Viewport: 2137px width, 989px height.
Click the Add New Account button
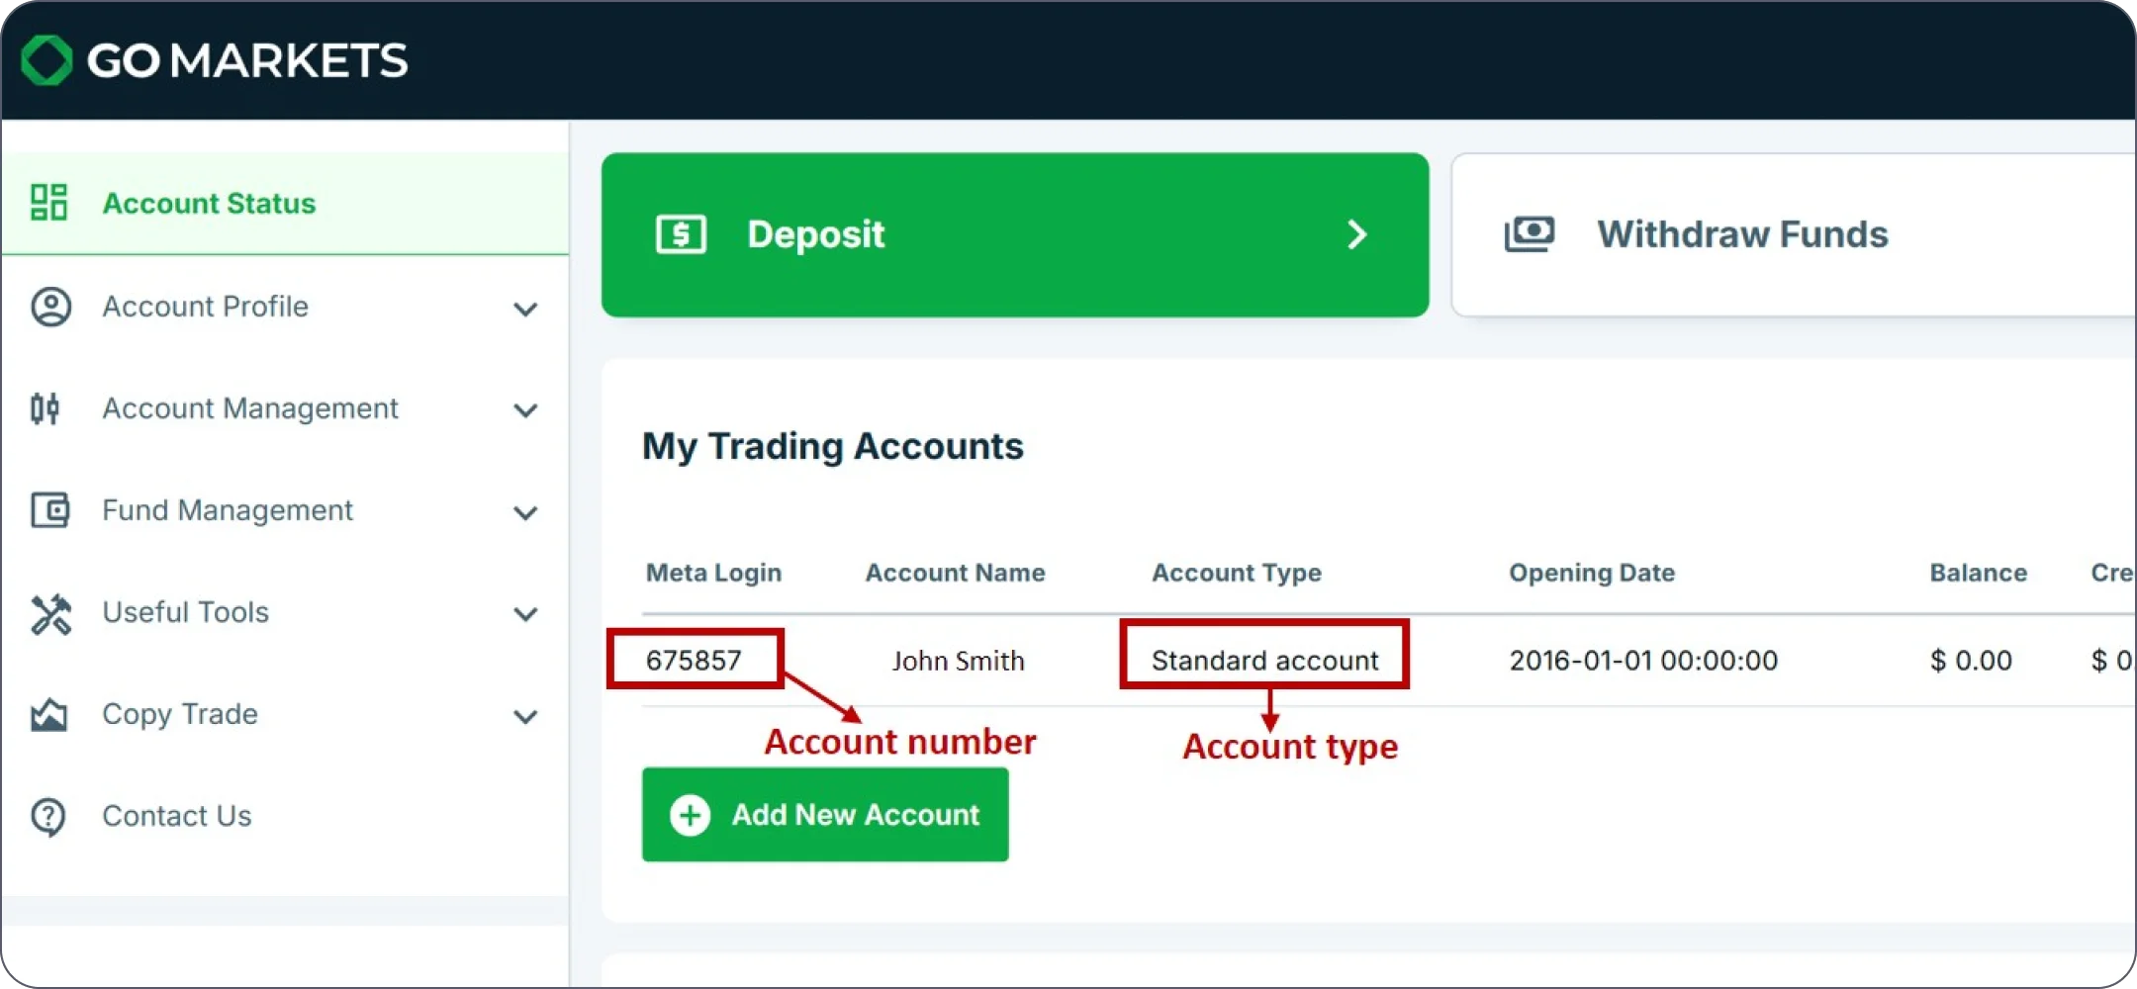tap(825, 815)
